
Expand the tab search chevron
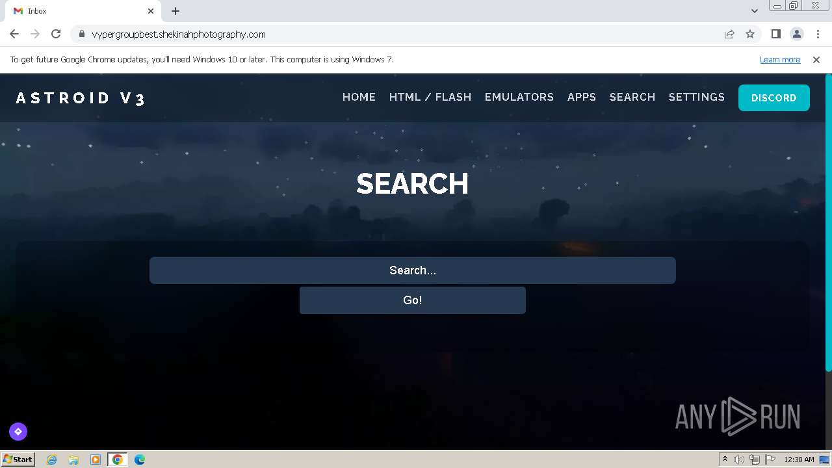pyautogui.click(x=754, y=11)
